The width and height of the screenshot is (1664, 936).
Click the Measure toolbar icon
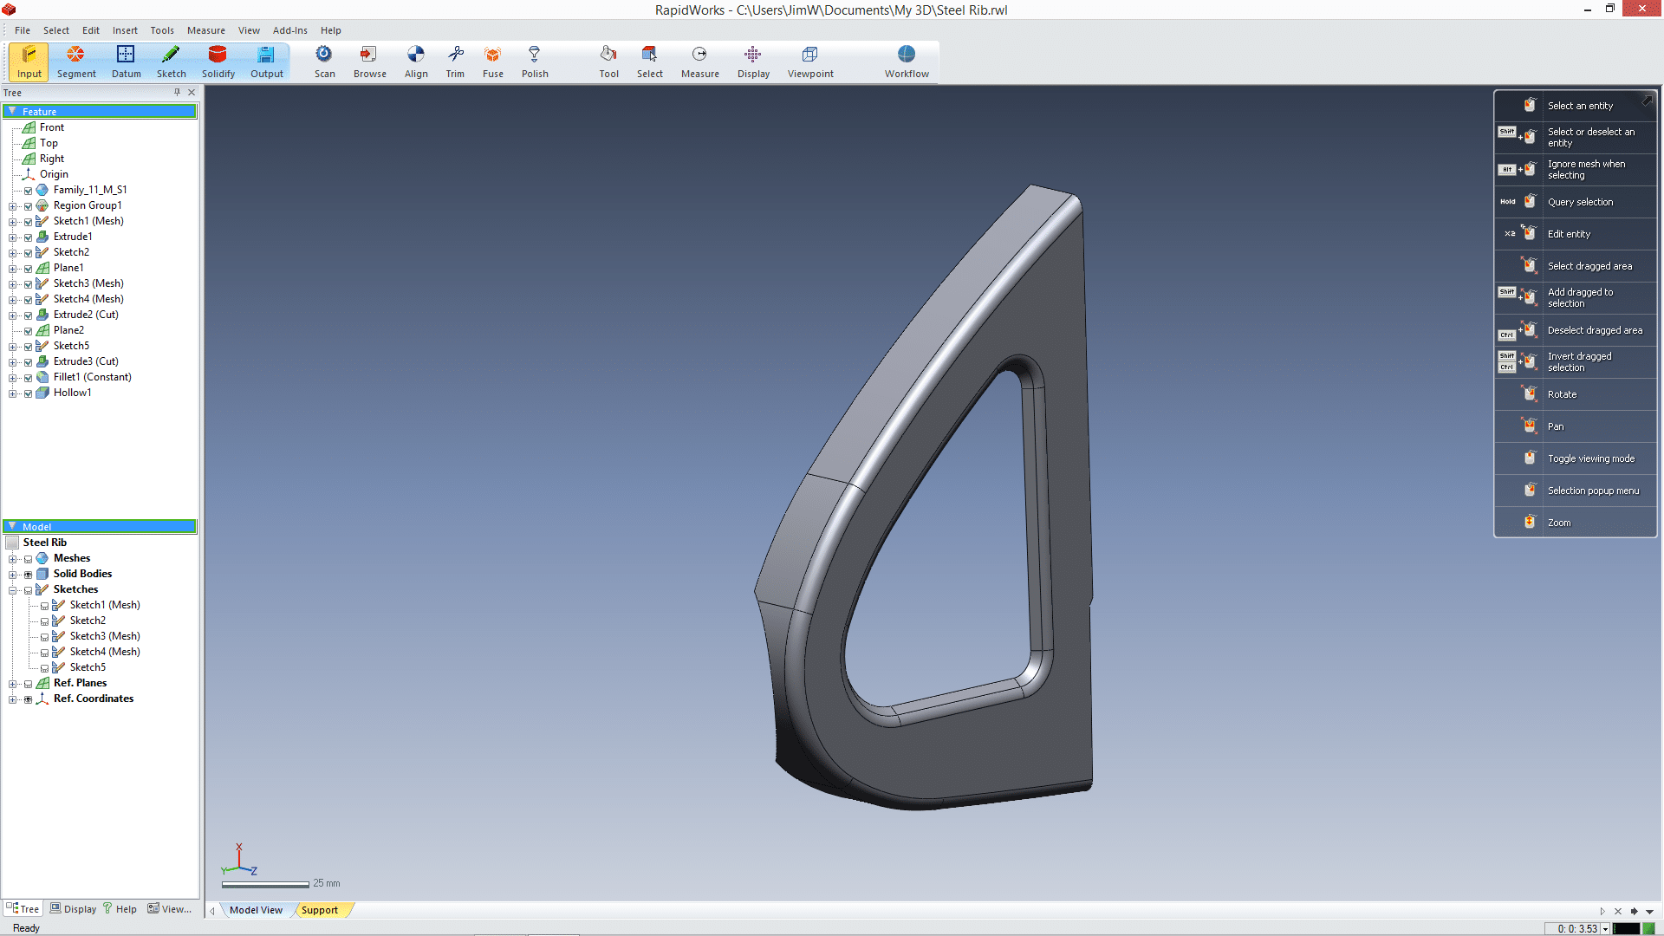coord(699,61)
